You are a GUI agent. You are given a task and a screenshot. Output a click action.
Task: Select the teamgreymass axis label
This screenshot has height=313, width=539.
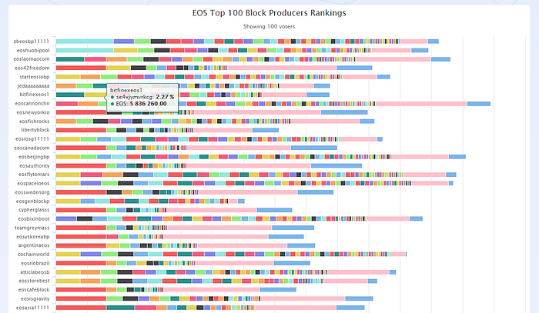pos(32,228)
